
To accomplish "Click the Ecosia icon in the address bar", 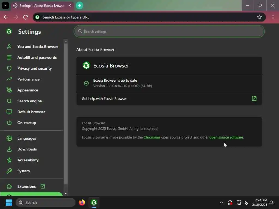I will 37,17.
